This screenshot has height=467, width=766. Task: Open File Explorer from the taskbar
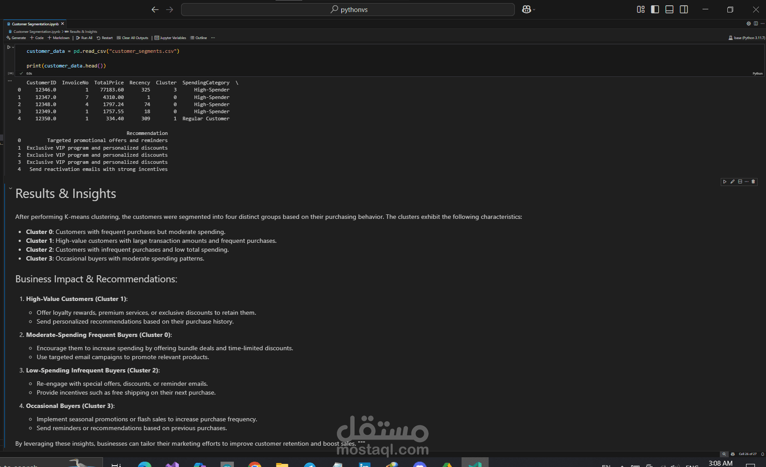pos(282,464)
